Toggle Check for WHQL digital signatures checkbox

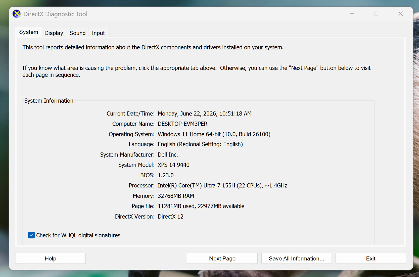pos(31,235)
